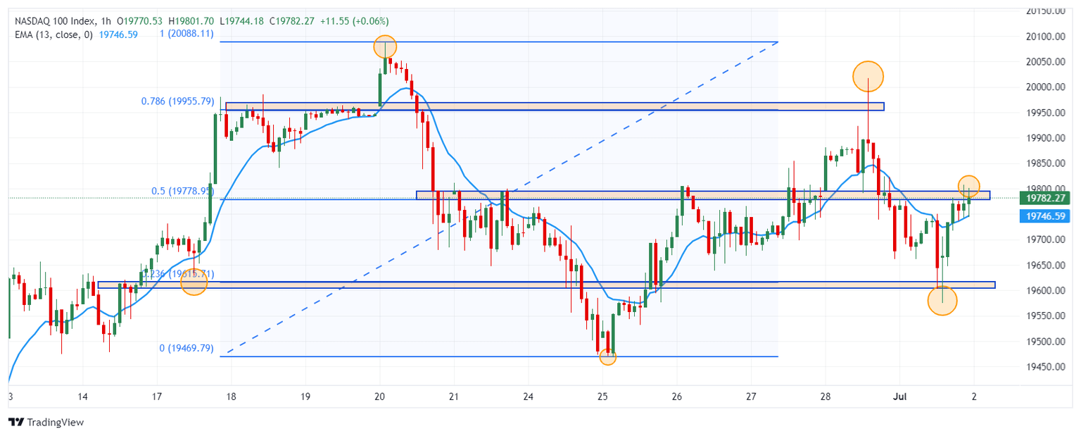Click the date label 19 on time axis
This screenshot has height=436, width=1081.
pos(305,396)
